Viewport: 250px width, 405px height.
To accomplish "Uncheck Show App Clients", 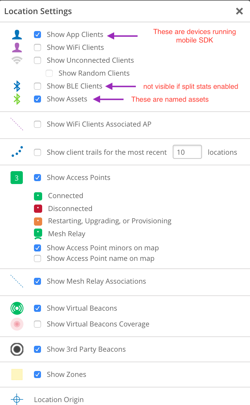I will (x=37, y=35).
